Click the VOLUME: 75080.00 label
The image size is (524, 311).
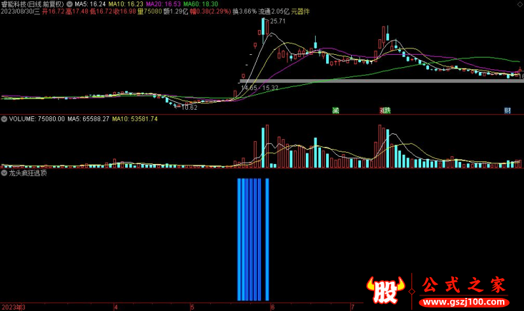click(37, 119)
